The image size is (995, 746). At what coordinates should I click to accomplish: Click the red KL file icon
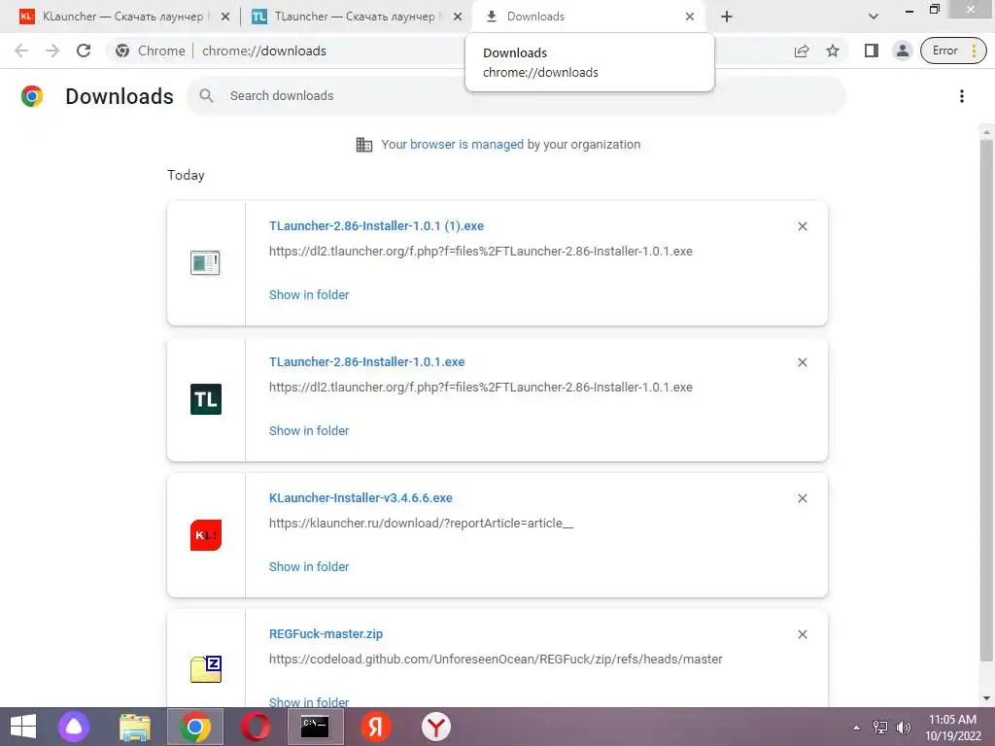206,535
